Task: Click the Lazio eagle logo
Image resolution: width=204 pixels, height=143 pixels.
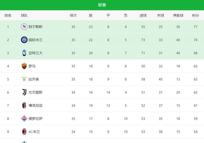Action: [24, 79]
